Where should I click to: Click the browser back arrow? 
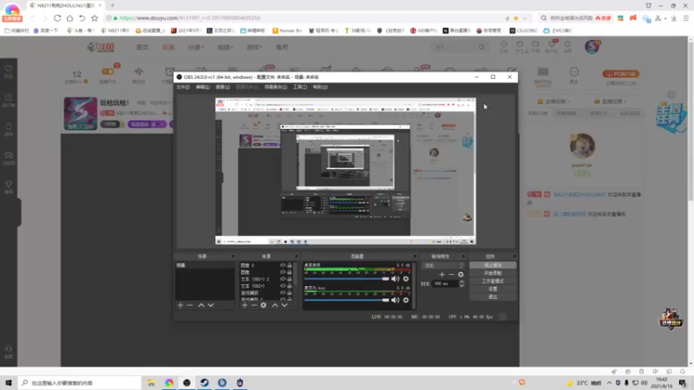pos(32,18)
